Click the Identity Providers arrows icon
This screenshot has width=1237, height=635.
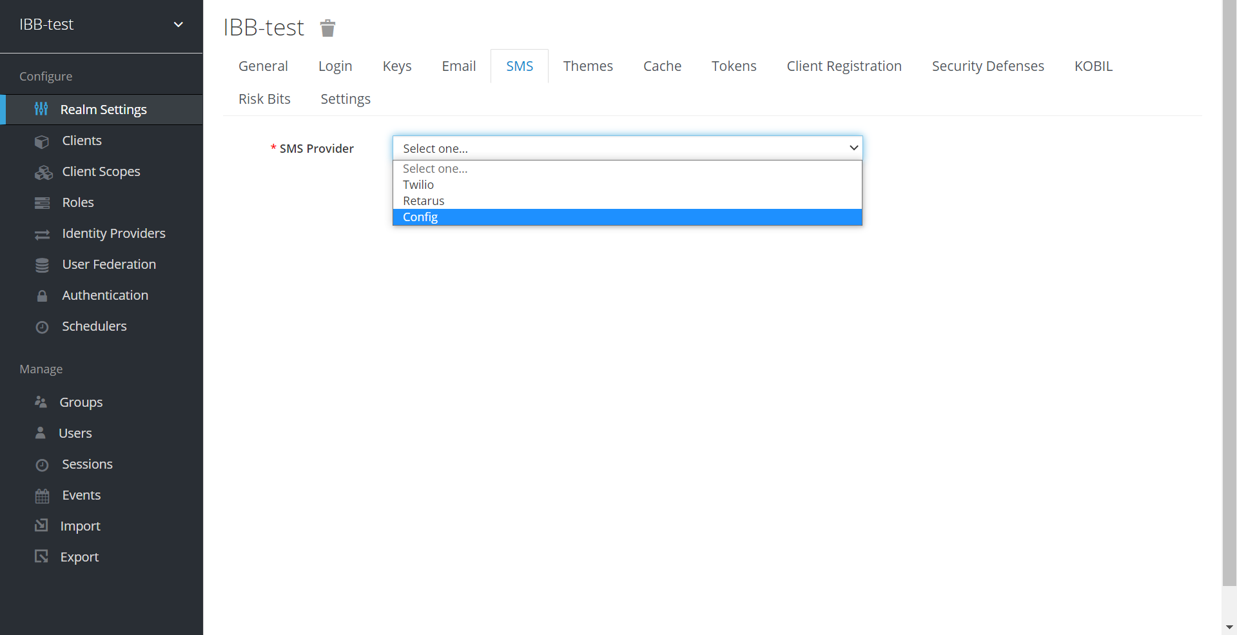tap(42, 235)
